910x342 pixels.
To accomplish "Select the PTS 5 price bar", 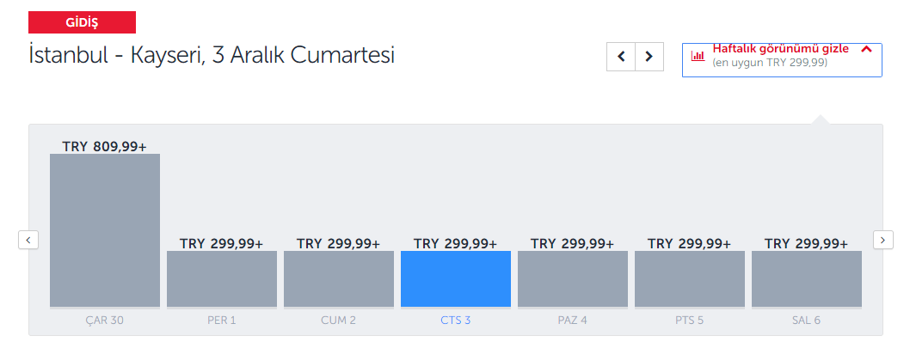I will click(x=690, y=278).
